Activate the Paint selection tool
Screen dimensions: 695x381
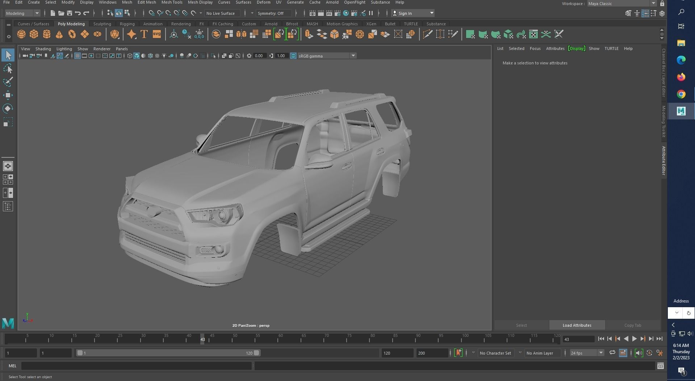click(8, 82)
